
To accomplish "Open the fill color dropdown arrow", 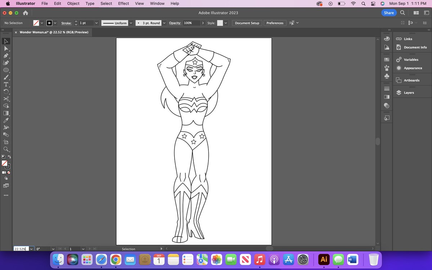I will pyautogui.click(x=42, y=23).
